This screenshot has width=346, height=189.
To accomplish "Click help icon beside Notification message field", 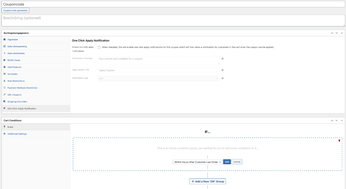I will click(222, 59).
